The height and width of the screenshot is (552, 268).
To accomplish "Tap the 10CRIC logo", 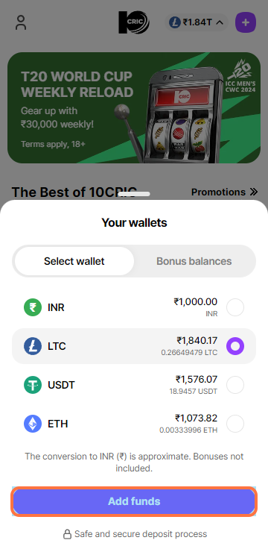I will click(134, 22).
